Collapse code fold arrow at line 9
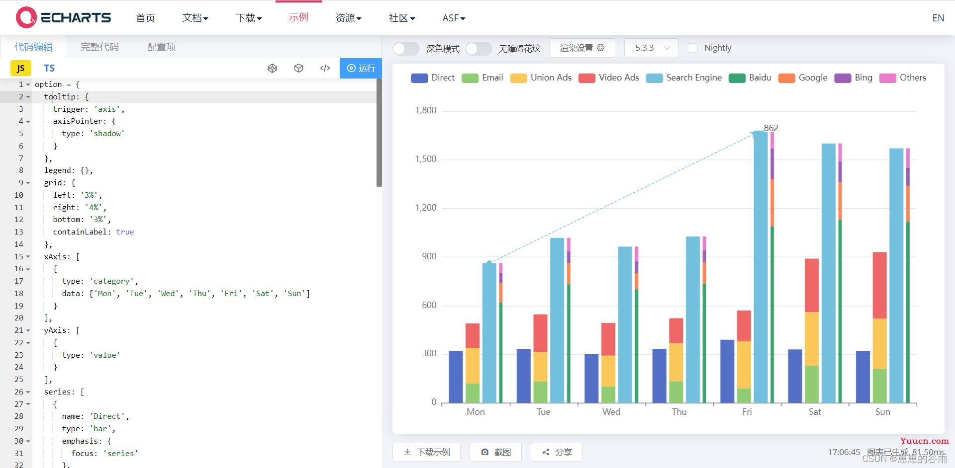955x468 pixels. (28, 183)
